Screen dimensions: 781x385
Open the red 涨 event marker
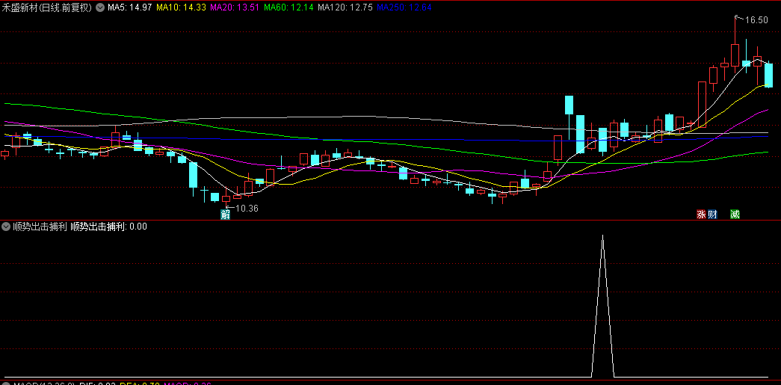[701, 215]
